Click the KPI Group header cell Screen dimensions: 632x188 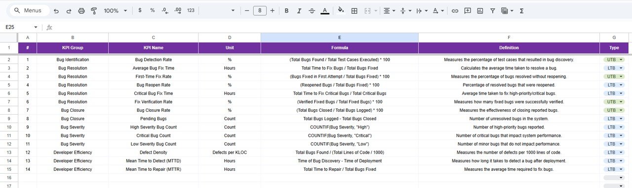click(x=73, y=48)
